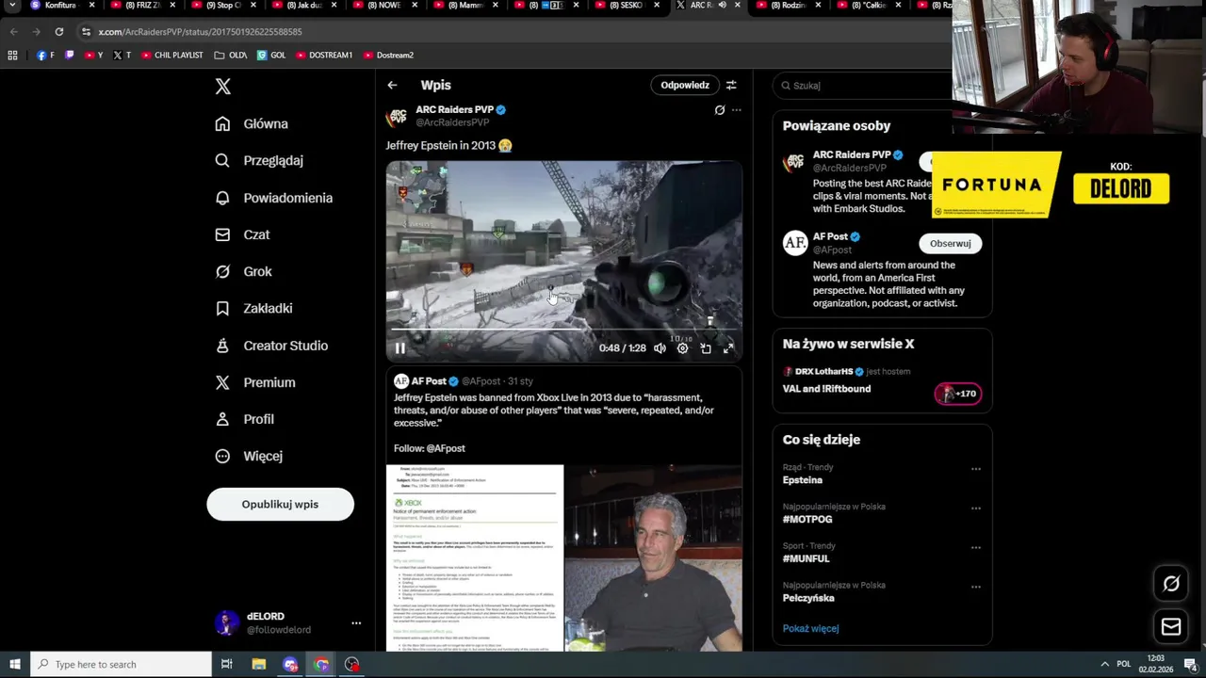Show hidden system tray icons
The image size is (1206, 678).
pos(1105,665)
